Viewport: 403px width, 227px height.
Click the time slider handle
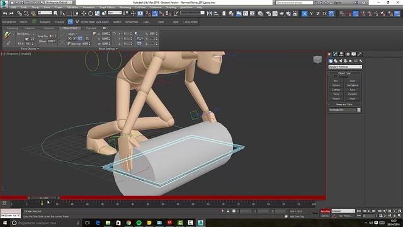43,198
